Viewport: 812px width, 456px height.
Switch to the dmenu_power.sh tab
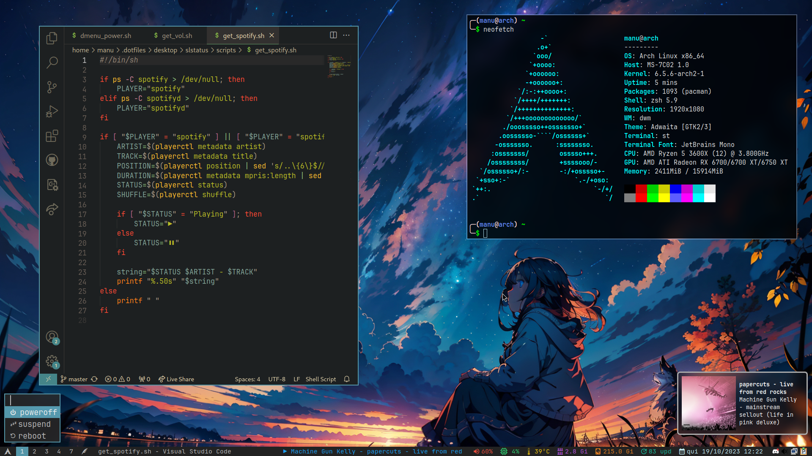pos(105,35)
